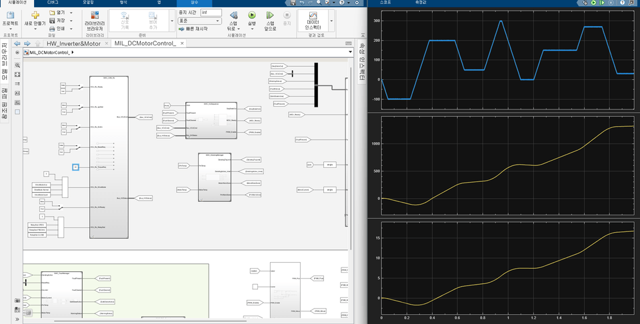Open the 열기 dropdown arrow
640x324 pixels.
point(71,13)
